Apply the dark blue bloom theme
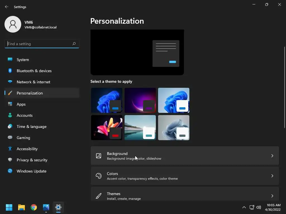 pos(107,100)
